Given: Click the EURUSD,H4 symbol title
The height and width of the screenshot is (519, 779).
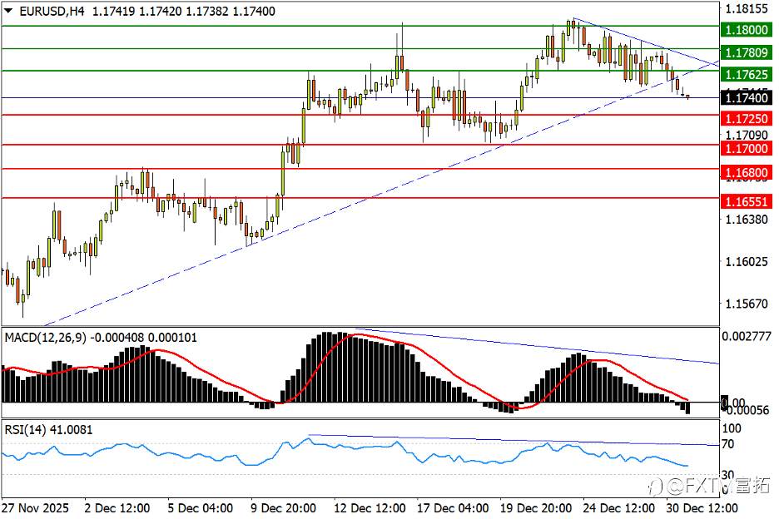Looking at the screenshot, I should pyautogui.click(x=52, y=11).
